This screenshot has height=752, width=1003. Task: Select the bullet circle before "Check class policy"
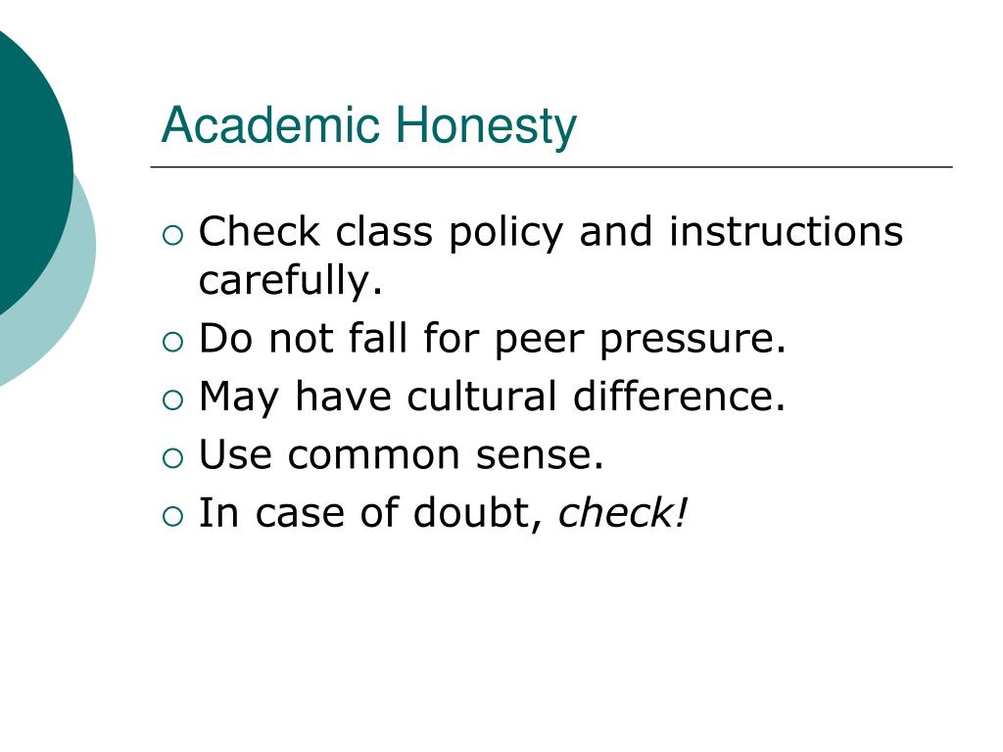[x=172, y=235]
